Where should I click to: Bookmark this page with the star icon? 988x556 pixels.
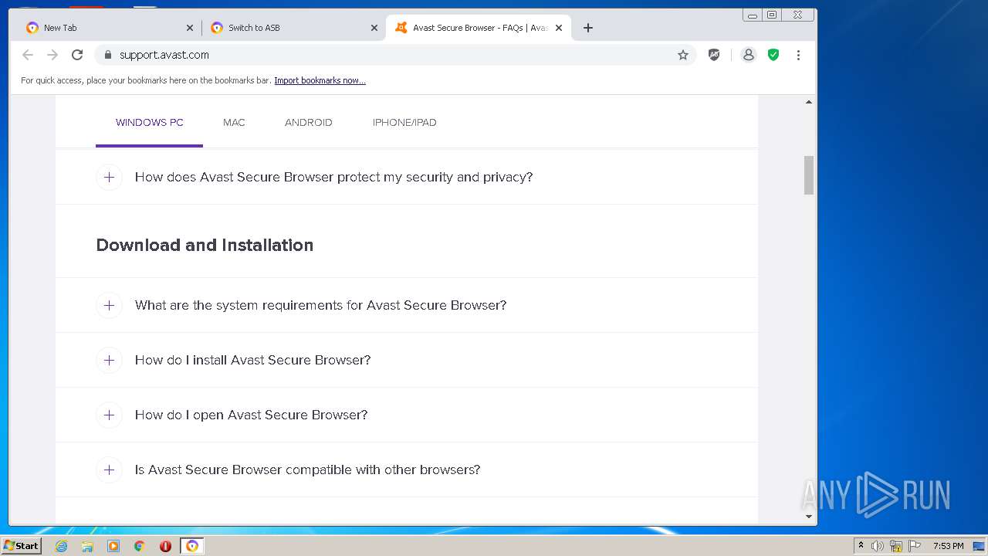683,55
